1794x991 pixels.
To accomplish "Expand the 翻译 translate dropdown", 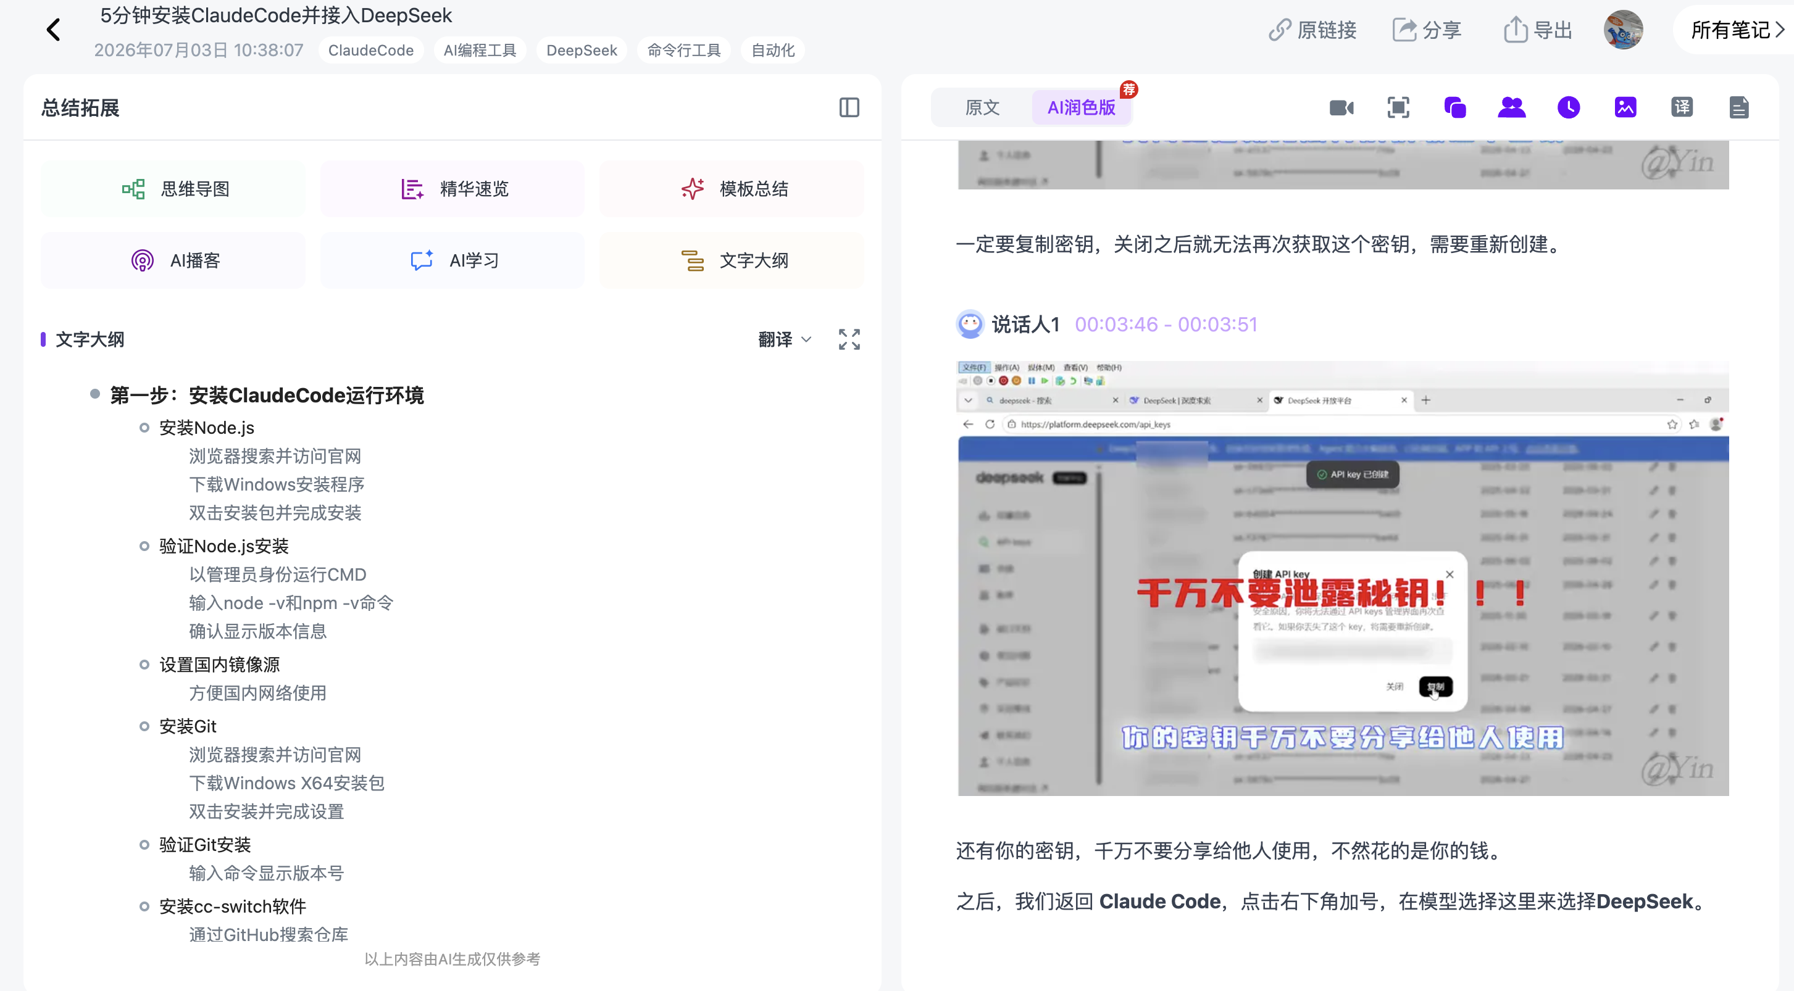I will click(784, 339).
